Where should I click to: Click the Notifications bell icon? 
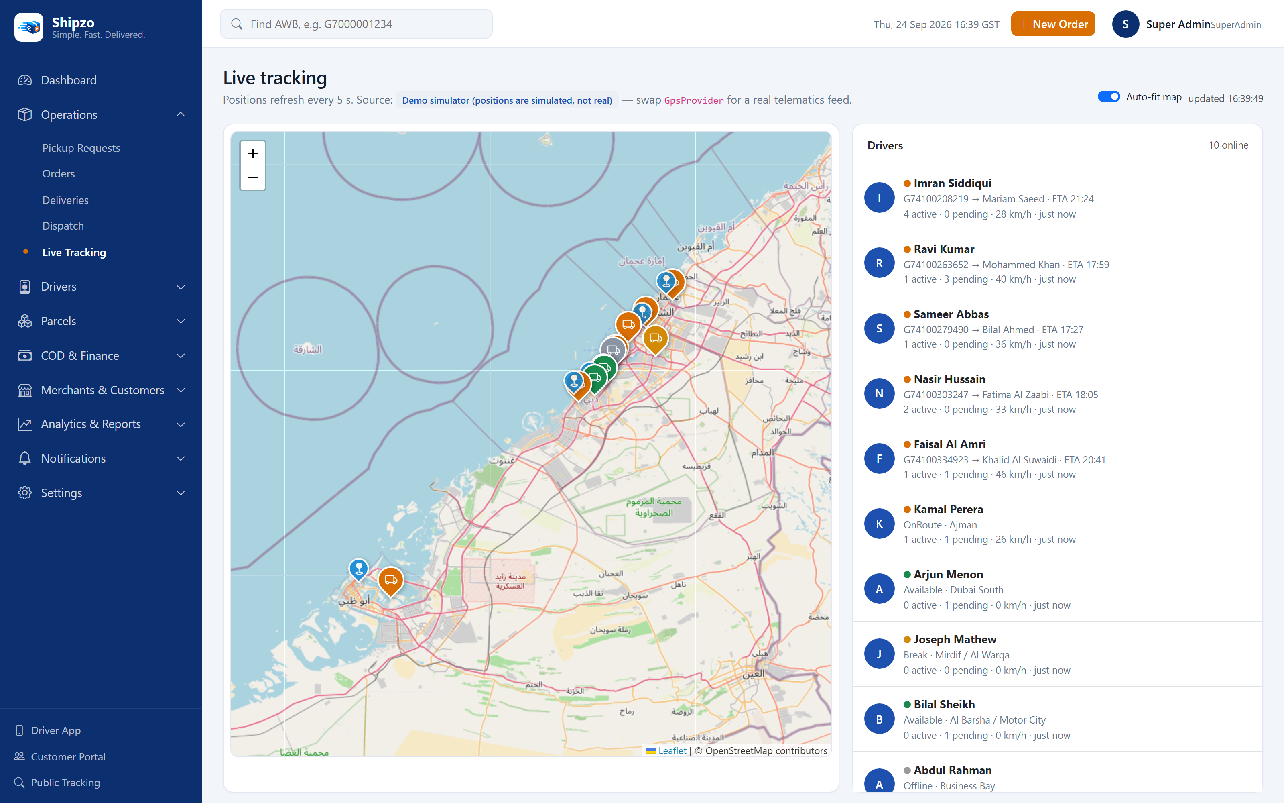point(24,459)
